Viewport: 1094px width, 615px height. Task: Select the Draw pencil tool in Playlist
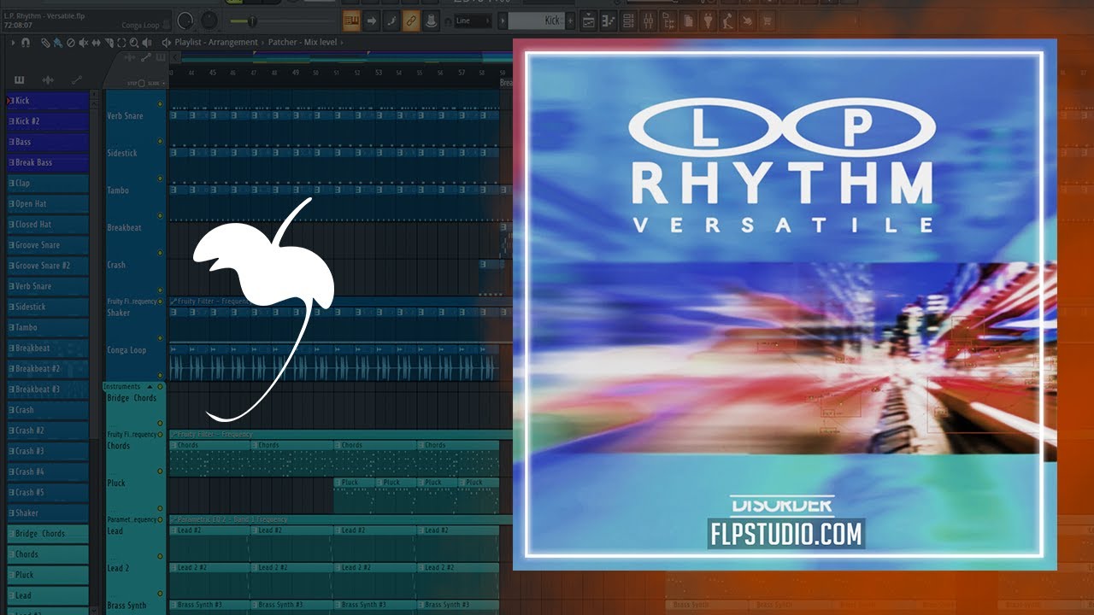pos(46,42)
